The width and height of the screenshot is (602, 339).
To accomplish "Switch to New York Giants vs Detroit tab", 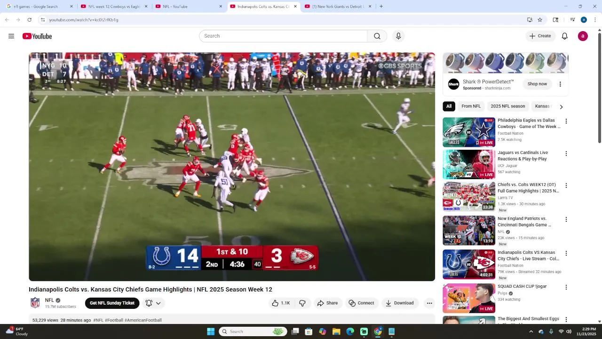I will (x=338, y=7).
